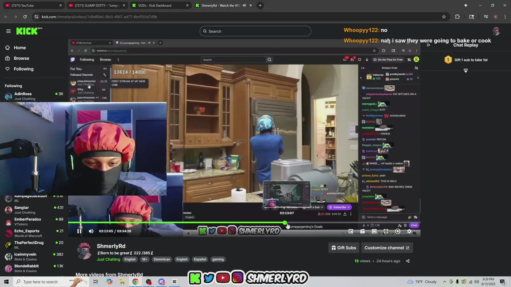This screenshot has height=287, width=511.
Task: View site information icon in address bar
Action: (37, 17)
